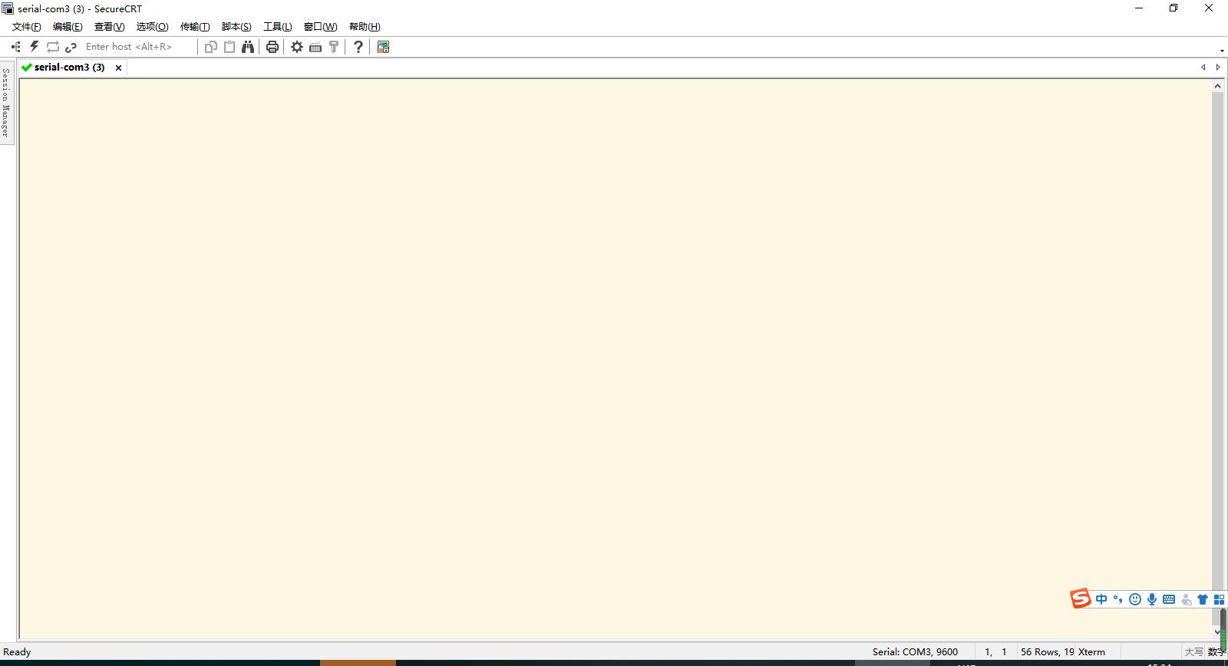Click the Quick Connect lightning icon

point(34,47)
